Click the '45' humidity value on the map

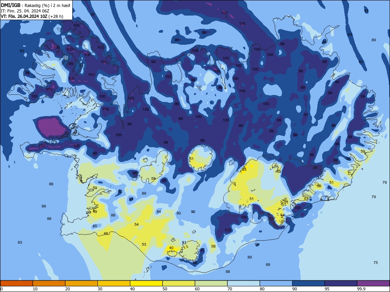click(244, 170)
